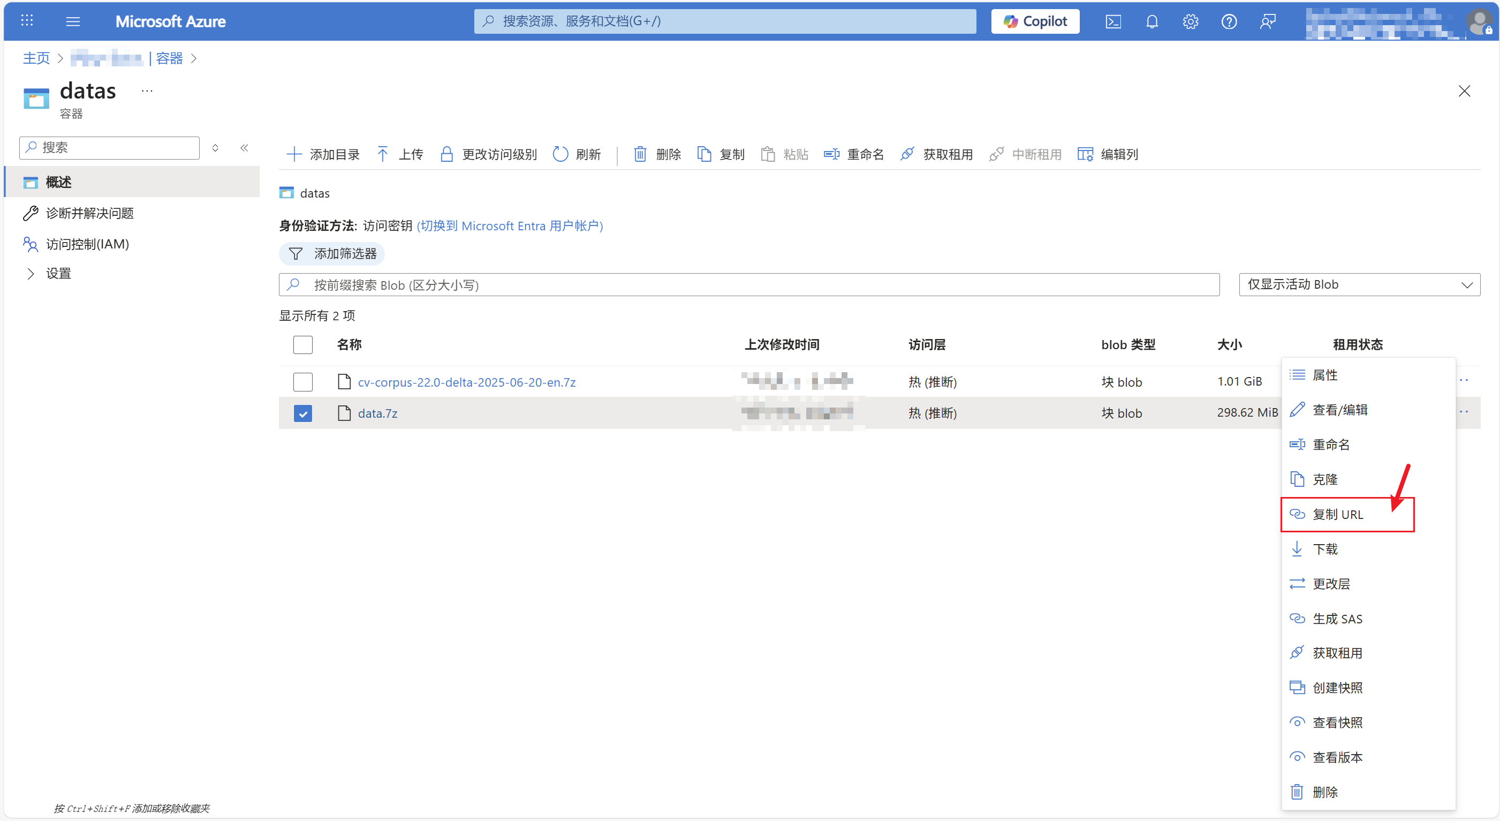The image size is (1500, 821).
Task: Open the feedback icon in header
Action: (x=1267, y=21)
